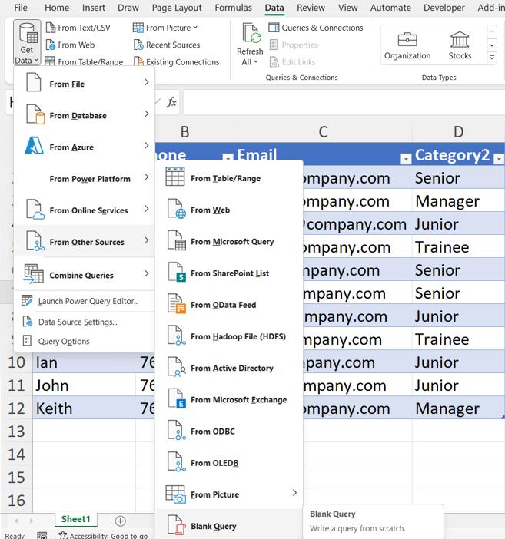Image resolution: width=505 pixels, height=539 pixels.
Task: Choose From SharePoint List
Action: pyautogui.click(x=228, y=273)
